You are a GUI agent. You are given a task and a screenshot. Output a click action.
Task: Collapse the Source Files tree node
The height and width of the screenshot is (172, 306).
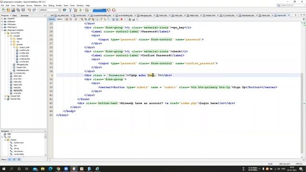tap(5, 33)
